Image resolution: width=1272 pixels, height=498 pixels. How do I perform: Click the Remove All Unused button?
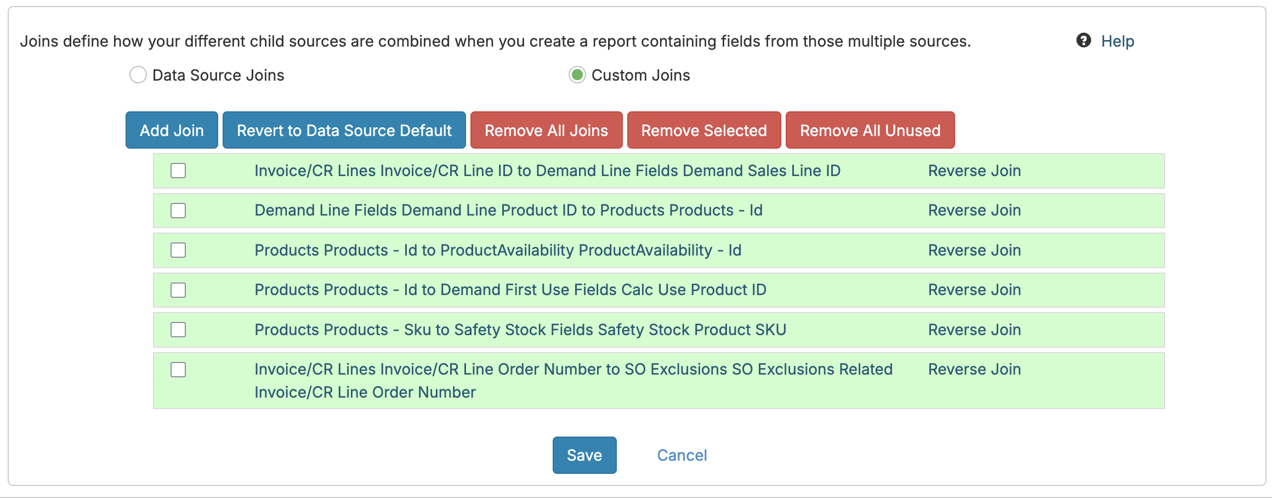coord(870,131)
